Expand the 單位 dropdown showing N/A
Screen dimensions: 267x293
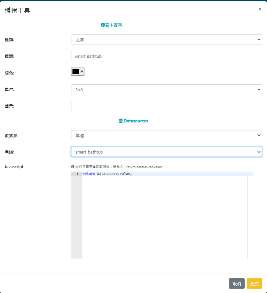(167, 89)
